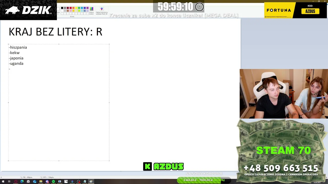Pick the dark red color swatch
Viewport: 328px width, 184px height.
pos(68,8)
